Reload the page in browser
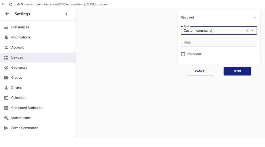 tap(11, 4)
